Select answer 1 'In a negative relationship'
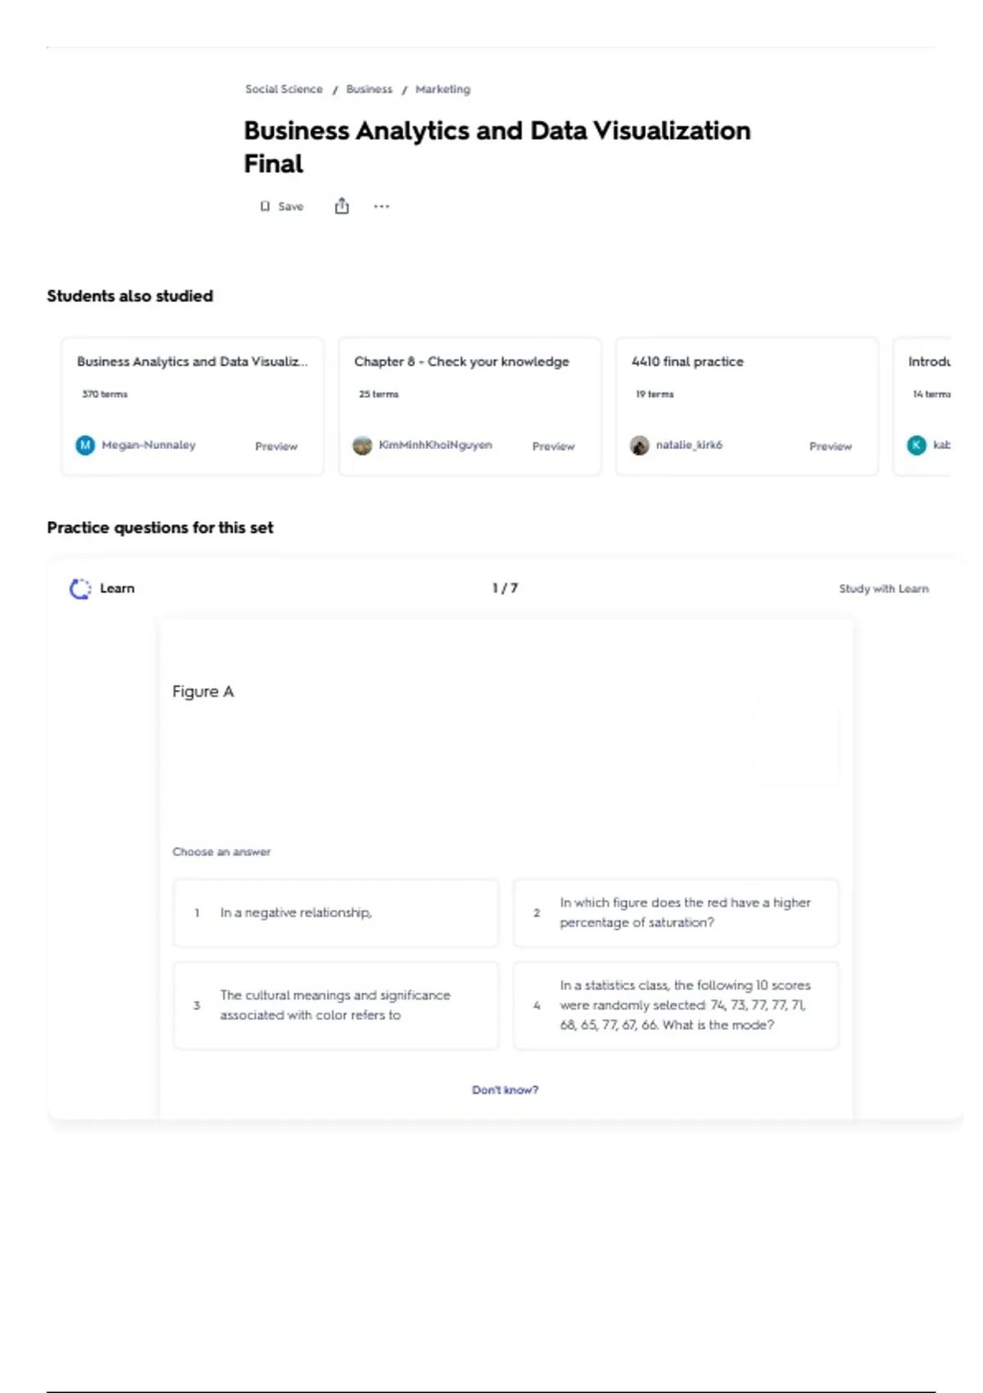 tap(336, 913)
